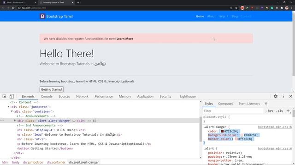Show more Styles pane tabs chevron
The width and height of the screenshot is (295, 165).
(266, 104)
